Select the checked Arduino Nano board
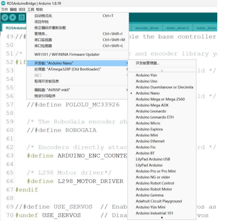This screenshot has height=221, width=226. [x=162, y=93]
